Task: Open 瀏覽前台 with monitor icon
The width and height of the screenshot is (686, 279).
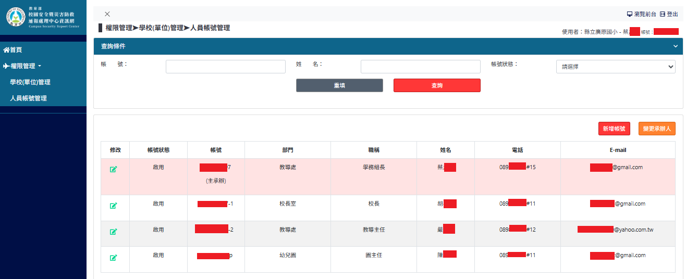Action: (x=641, y=14)
